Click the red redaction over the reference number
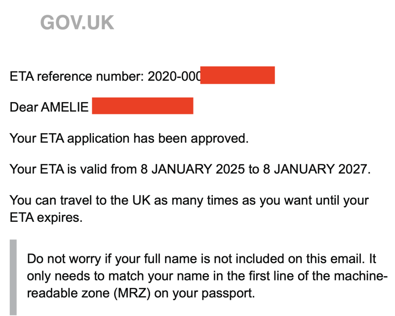Screen dimensions: 395x316 click(x=237, y=75)
